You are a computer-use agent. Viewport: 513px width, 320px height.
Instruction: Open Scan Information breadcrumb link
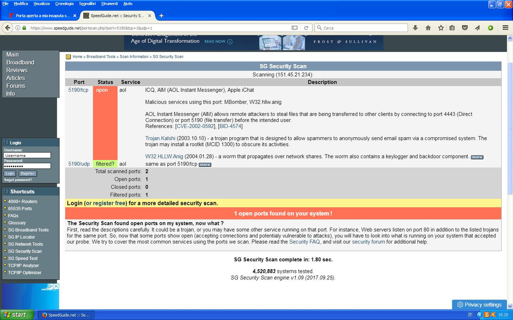click(x=134, y=57)
